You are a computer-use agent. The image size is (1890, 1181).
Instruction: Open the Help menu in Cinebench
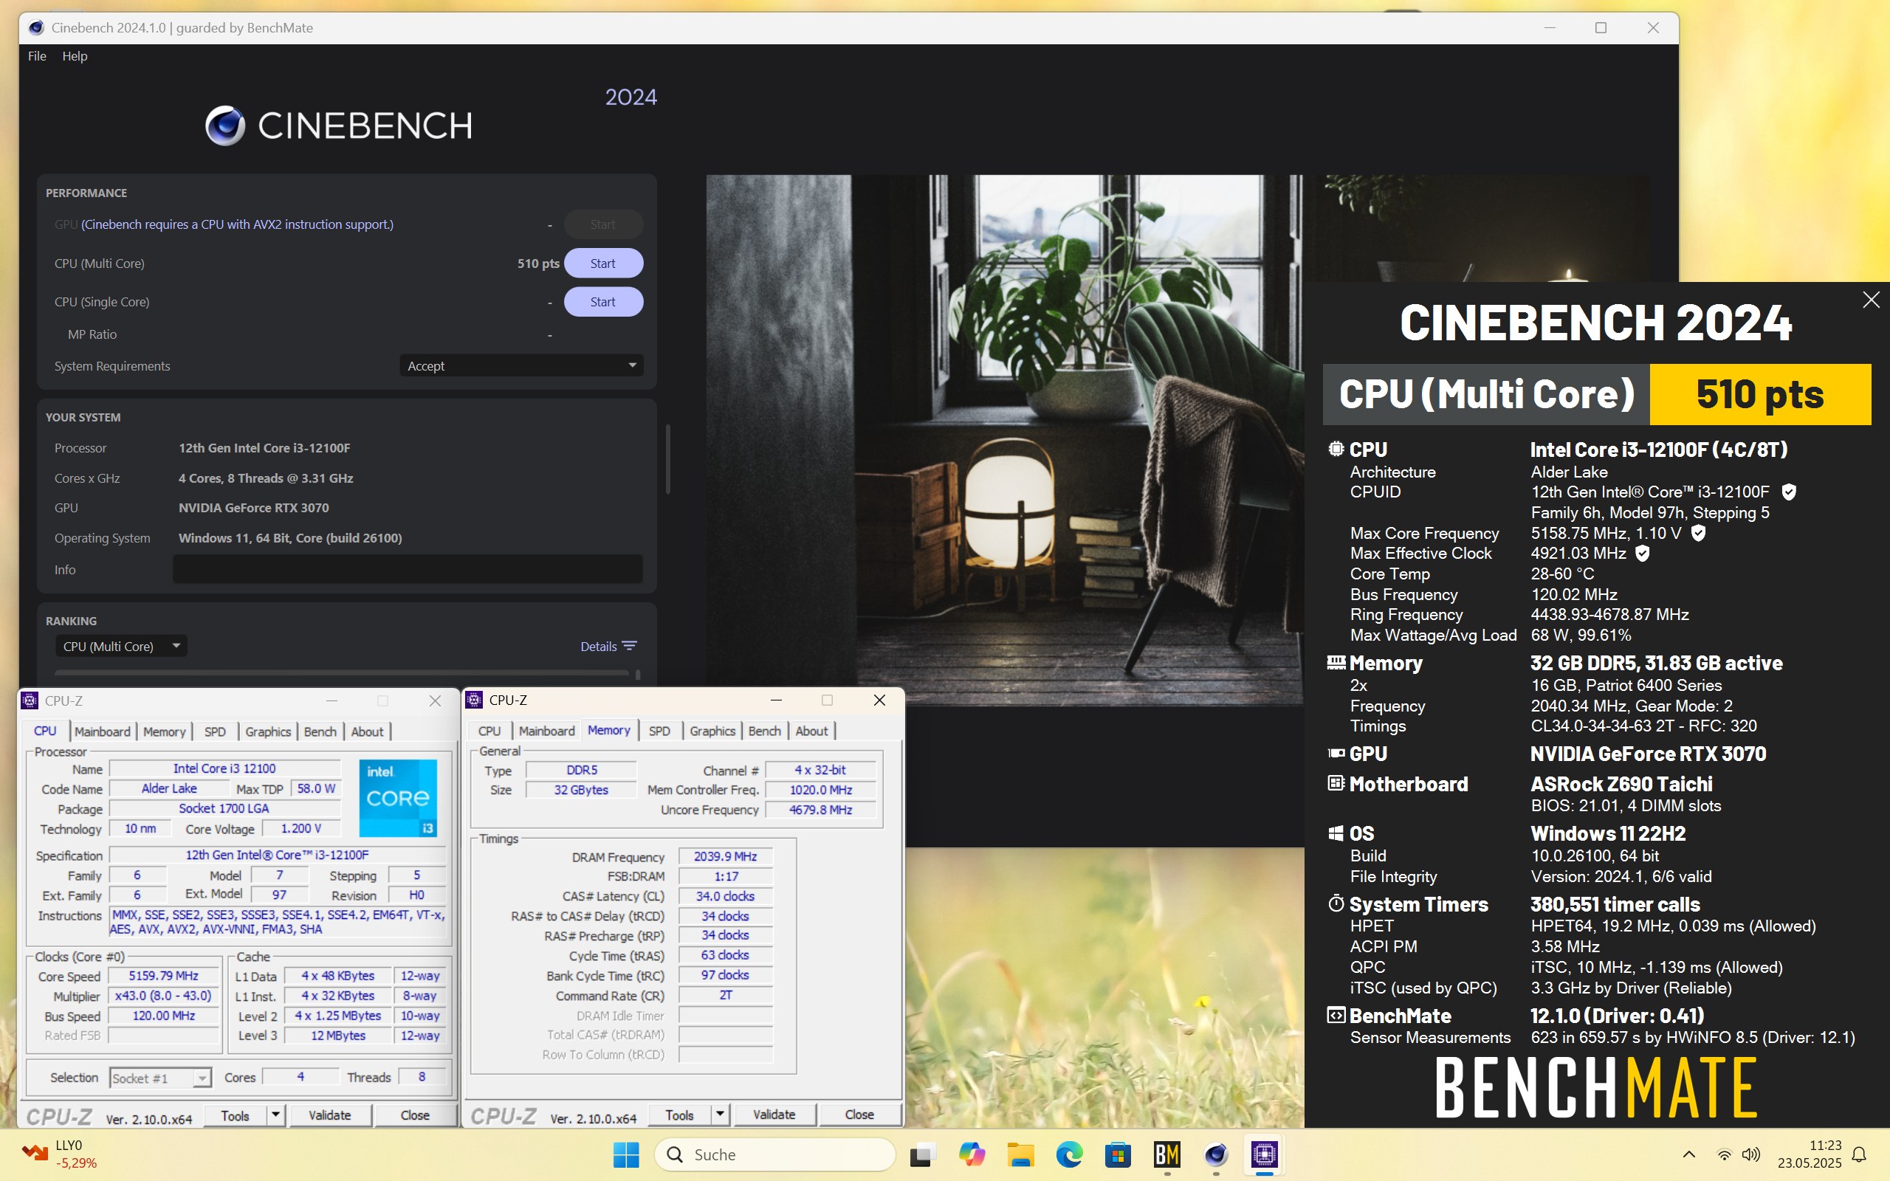[x=75, y=56]
